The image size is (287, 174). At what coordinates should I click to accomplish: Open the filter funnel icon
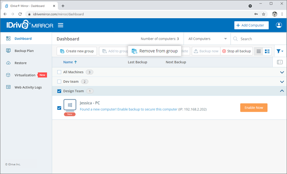tap(280, 51)
